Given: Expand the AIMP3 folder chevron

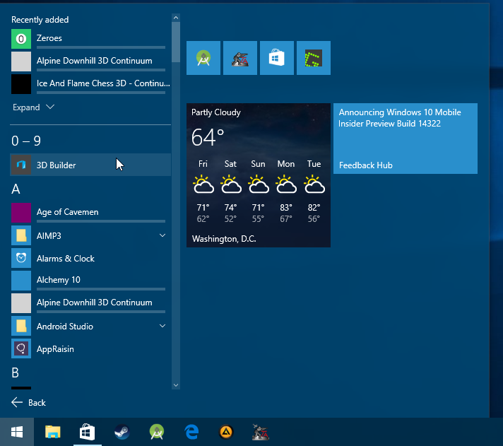Looking at the screenshot, I should 162,235.
